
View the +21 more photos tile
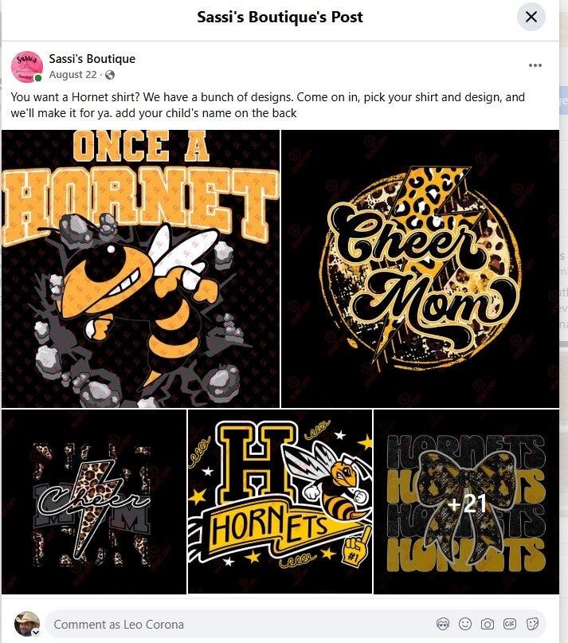coord(466,501)
